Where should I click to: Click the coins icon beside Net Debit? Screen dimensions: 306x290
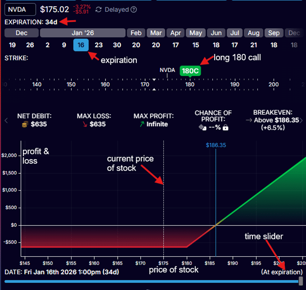point(25,124)
